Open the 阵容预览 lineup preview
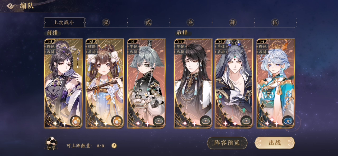338x156 pixels. (227, 143)
